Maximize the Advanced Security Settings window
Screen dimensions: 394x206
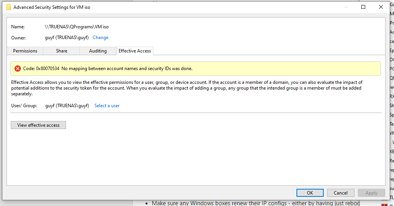(x=363, y=7)
